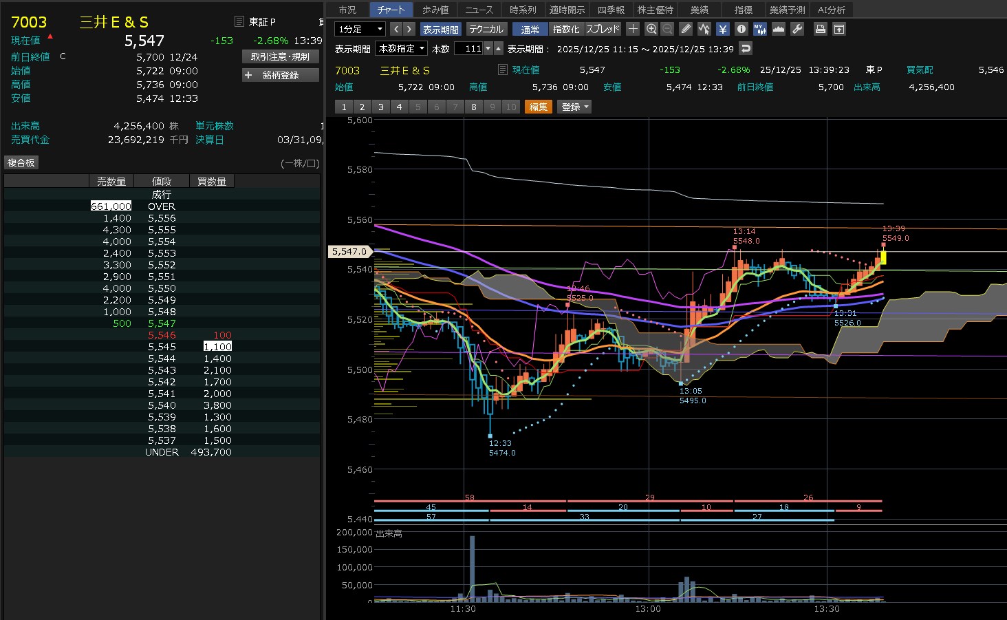Image resolution: width=1007 pixels, height=620 pixels.
Task: Open the 1分足 timeframe dropdown
Action: (360, 29)
